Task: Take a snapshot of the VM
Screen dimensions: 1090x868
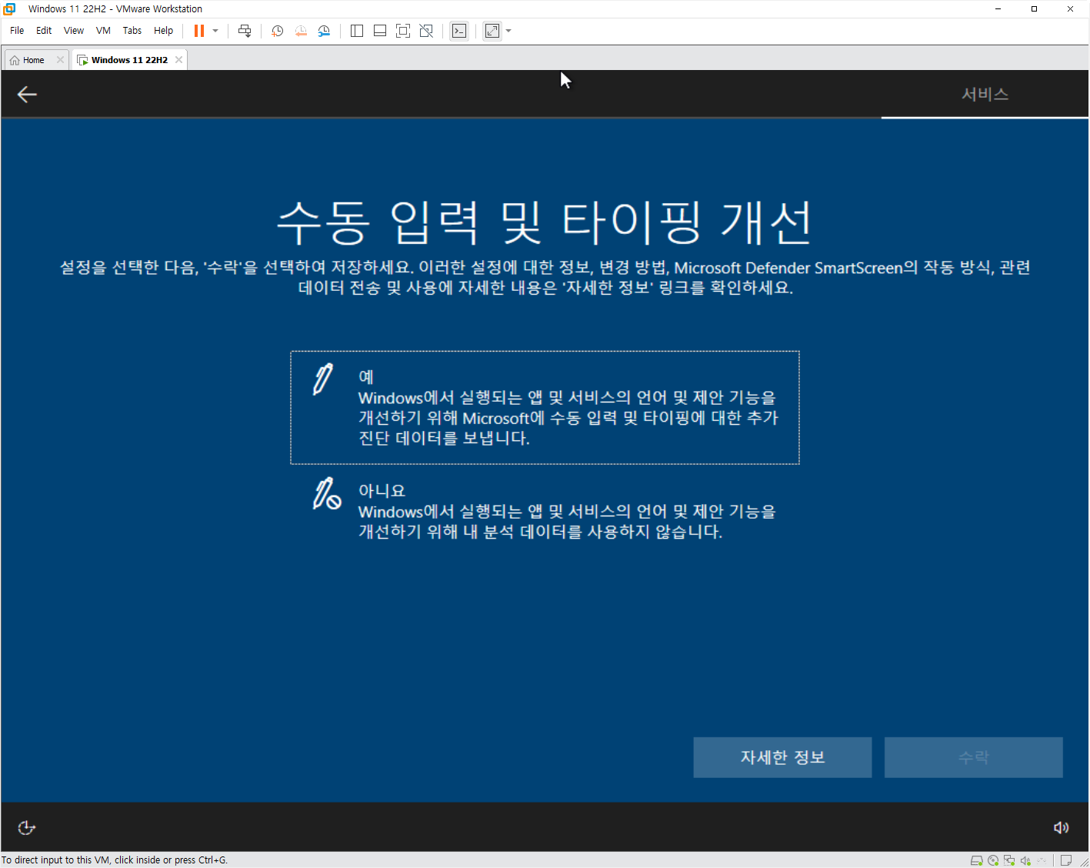Action: [x=278, y=31]
